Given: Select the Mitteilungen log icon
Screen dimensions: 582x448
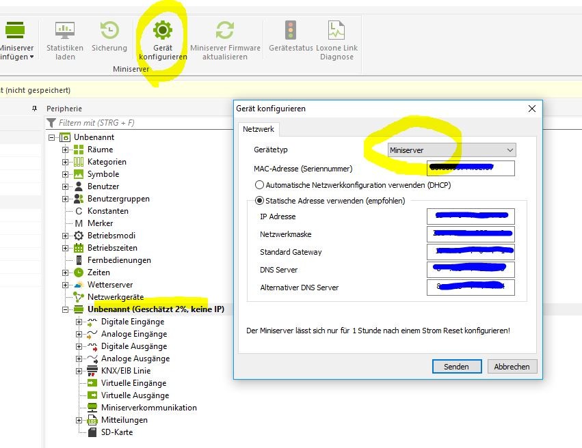Looking at the screenshot, I should pyautogui.click(x=92, y=420).
